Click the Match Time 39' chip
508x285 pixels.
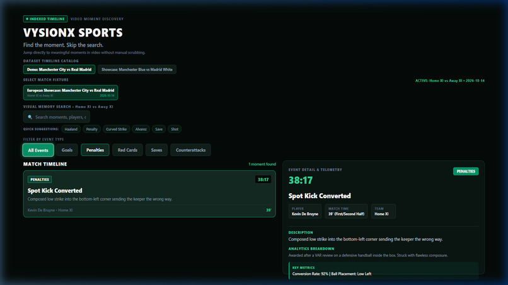(x=346, y=211)
